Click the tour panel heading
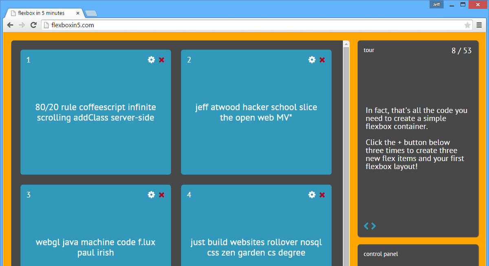Viewport: 489px width, 266px height. click(x=369, y=50)
